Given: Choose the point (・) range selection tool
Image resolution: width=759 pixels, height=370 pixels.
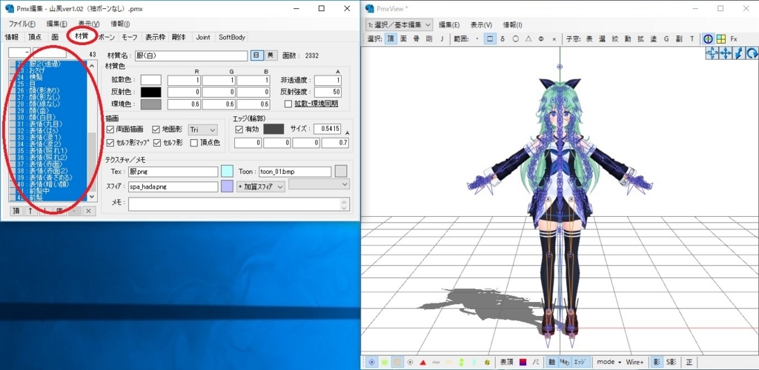Looking at the screenshot, I should pyautogui.click(x=477, y=38).
